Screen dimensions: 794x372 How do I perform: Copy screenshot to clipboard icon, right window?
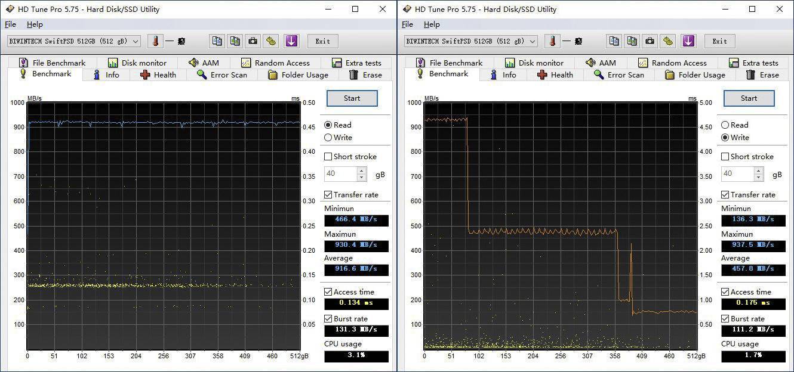[x=632, y=41]
